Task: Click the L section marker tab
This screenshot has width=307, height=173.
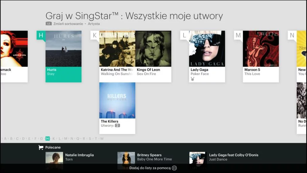Action: [x=185, y=35]
